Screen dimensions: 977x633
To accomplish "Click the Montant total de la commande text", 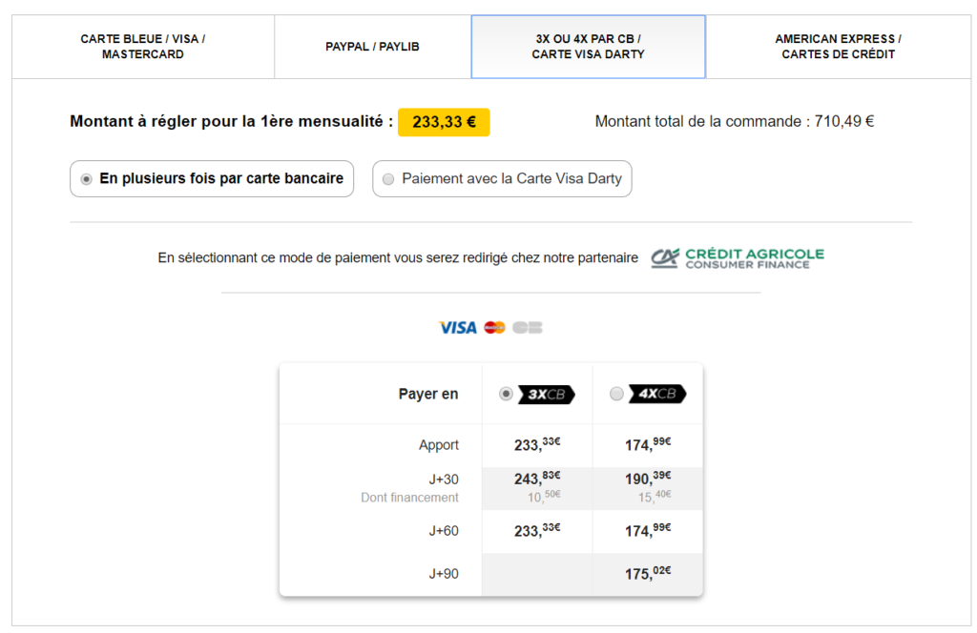I will click(735, 122).
